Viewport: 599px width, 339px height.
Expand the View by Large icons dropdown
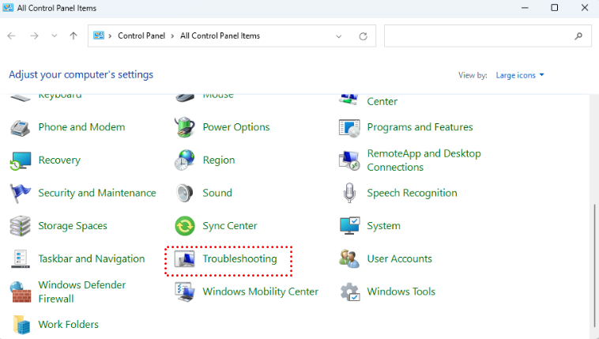coord(520,76)
